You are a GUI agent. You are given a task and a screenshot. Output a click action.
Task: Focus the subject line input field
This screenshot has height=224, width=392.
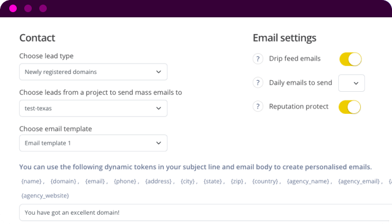(206, 212)
